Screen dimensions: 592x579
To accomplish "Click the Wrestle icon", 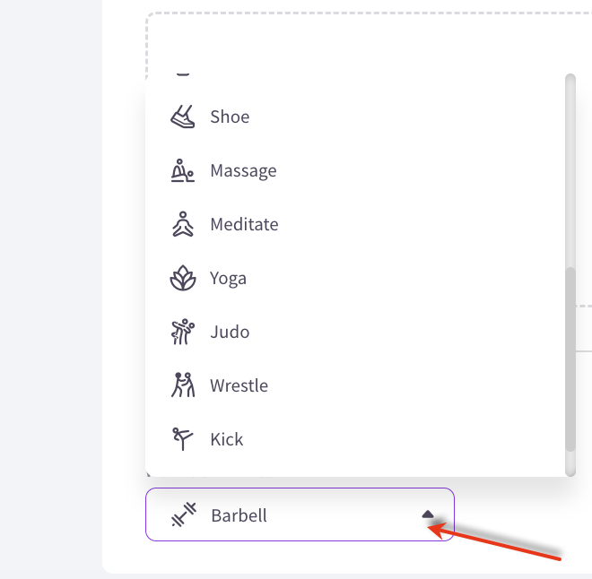I will pos(183,385).
